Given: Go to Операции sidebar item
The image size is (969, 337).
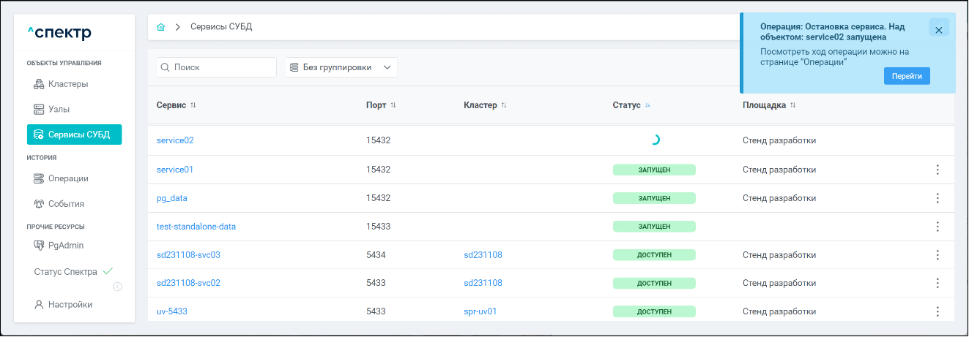Looking at the screenshot, I should [x=67, y=178].
